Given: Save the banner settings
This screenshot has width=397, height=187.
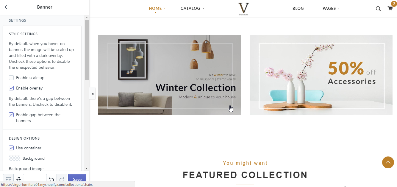Looking at the screenshot, I should [77, 179].
